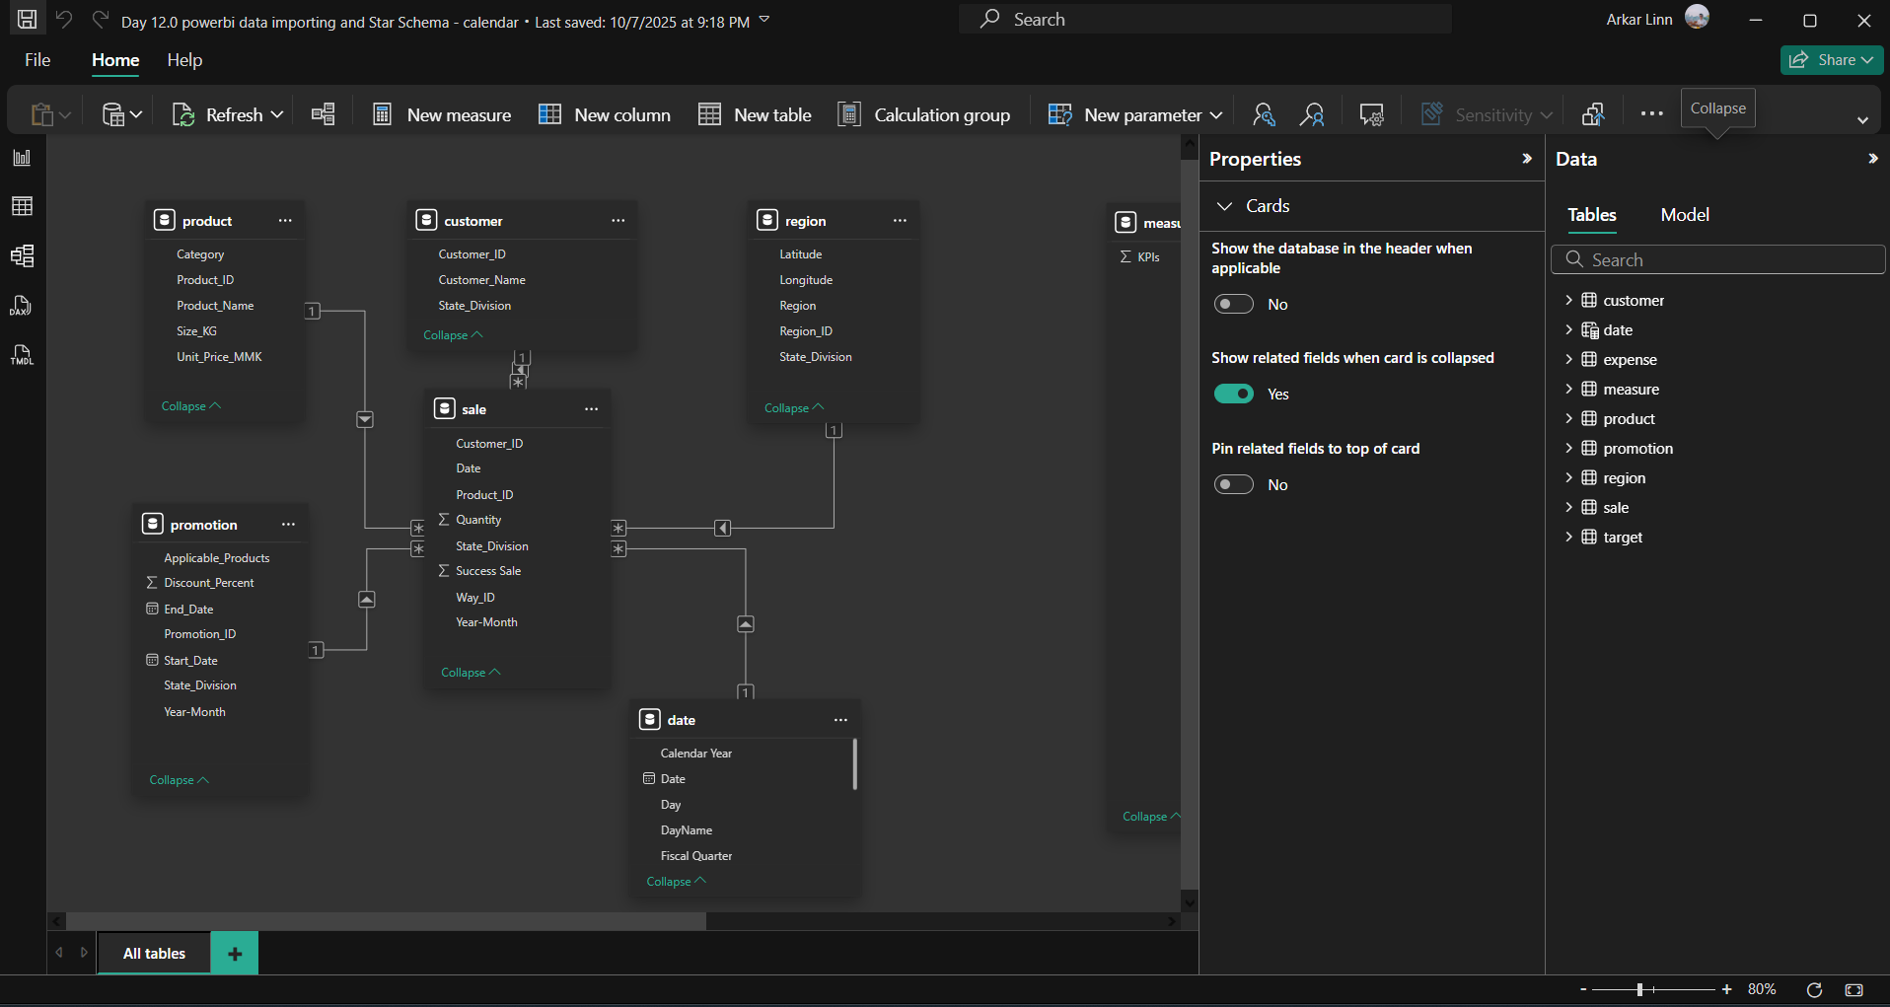Click the zoom slider handle
Viewport: 1890px width, 1007px height.
point(1639,989)
